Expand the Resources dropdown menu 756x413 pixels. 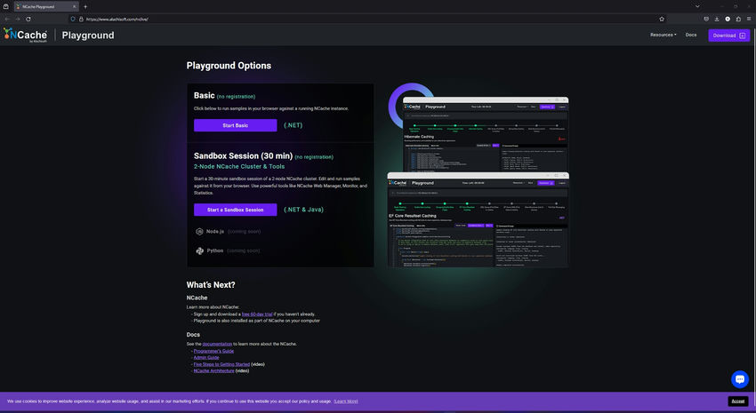[x=663, y=35]
